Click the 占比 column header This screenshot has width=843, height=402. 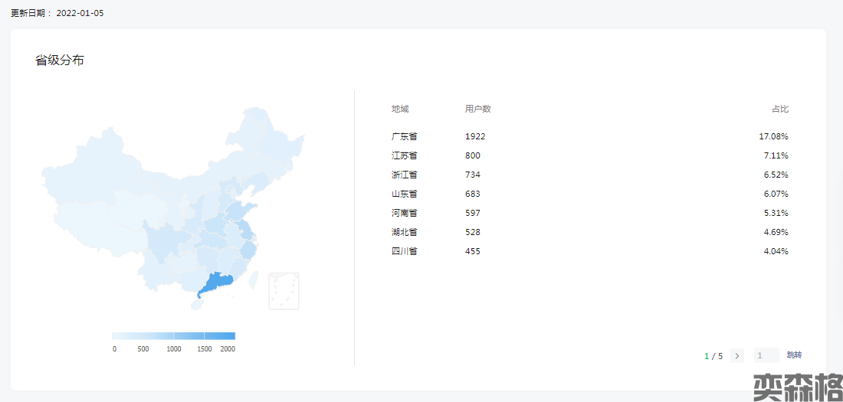779,109
